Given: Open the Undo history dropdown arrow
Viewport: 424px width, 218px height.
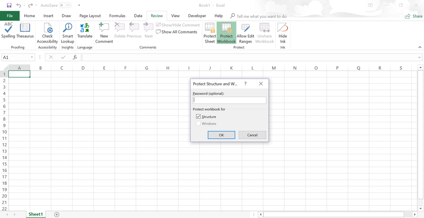Looking at the screenshot, I should (x=24, y=6).
